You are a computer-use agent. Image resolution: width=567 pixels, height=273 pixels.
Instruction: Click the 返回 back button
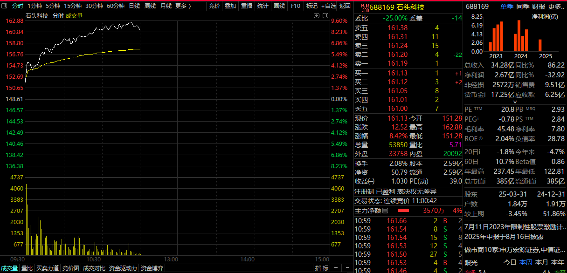click(345, 6)
